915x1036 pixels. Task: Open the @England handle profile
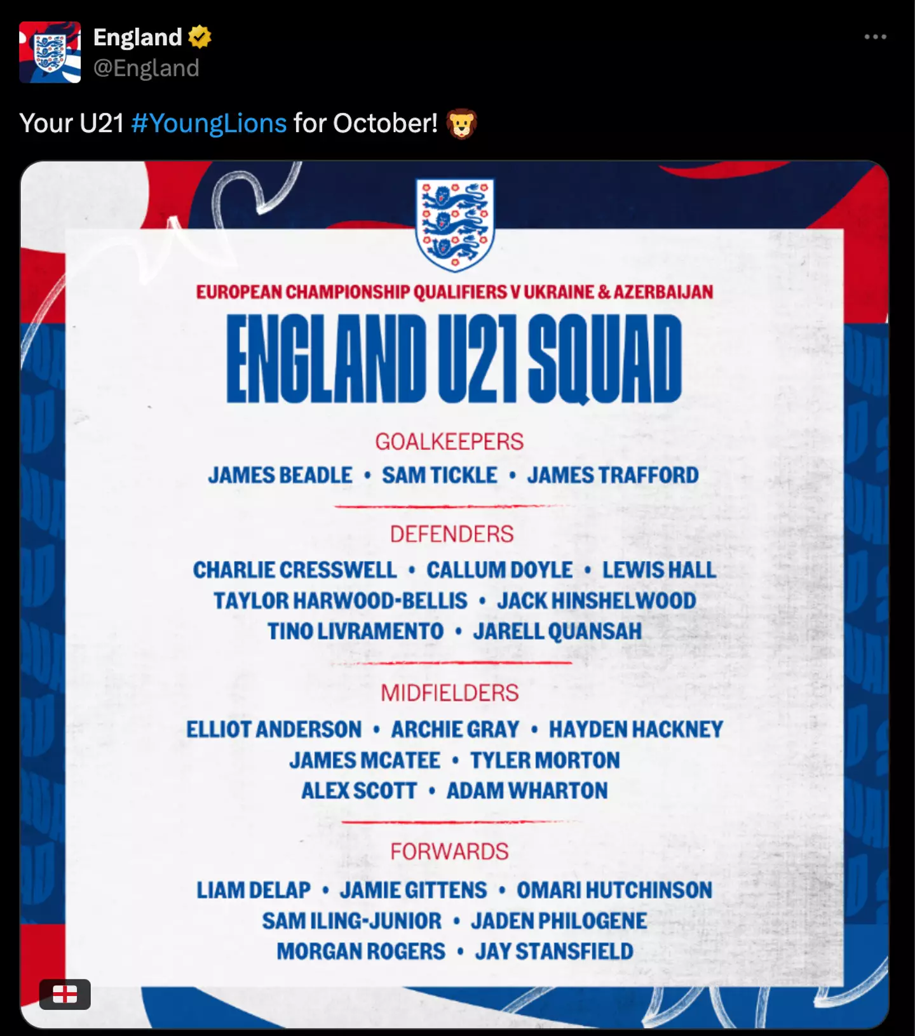146,68
